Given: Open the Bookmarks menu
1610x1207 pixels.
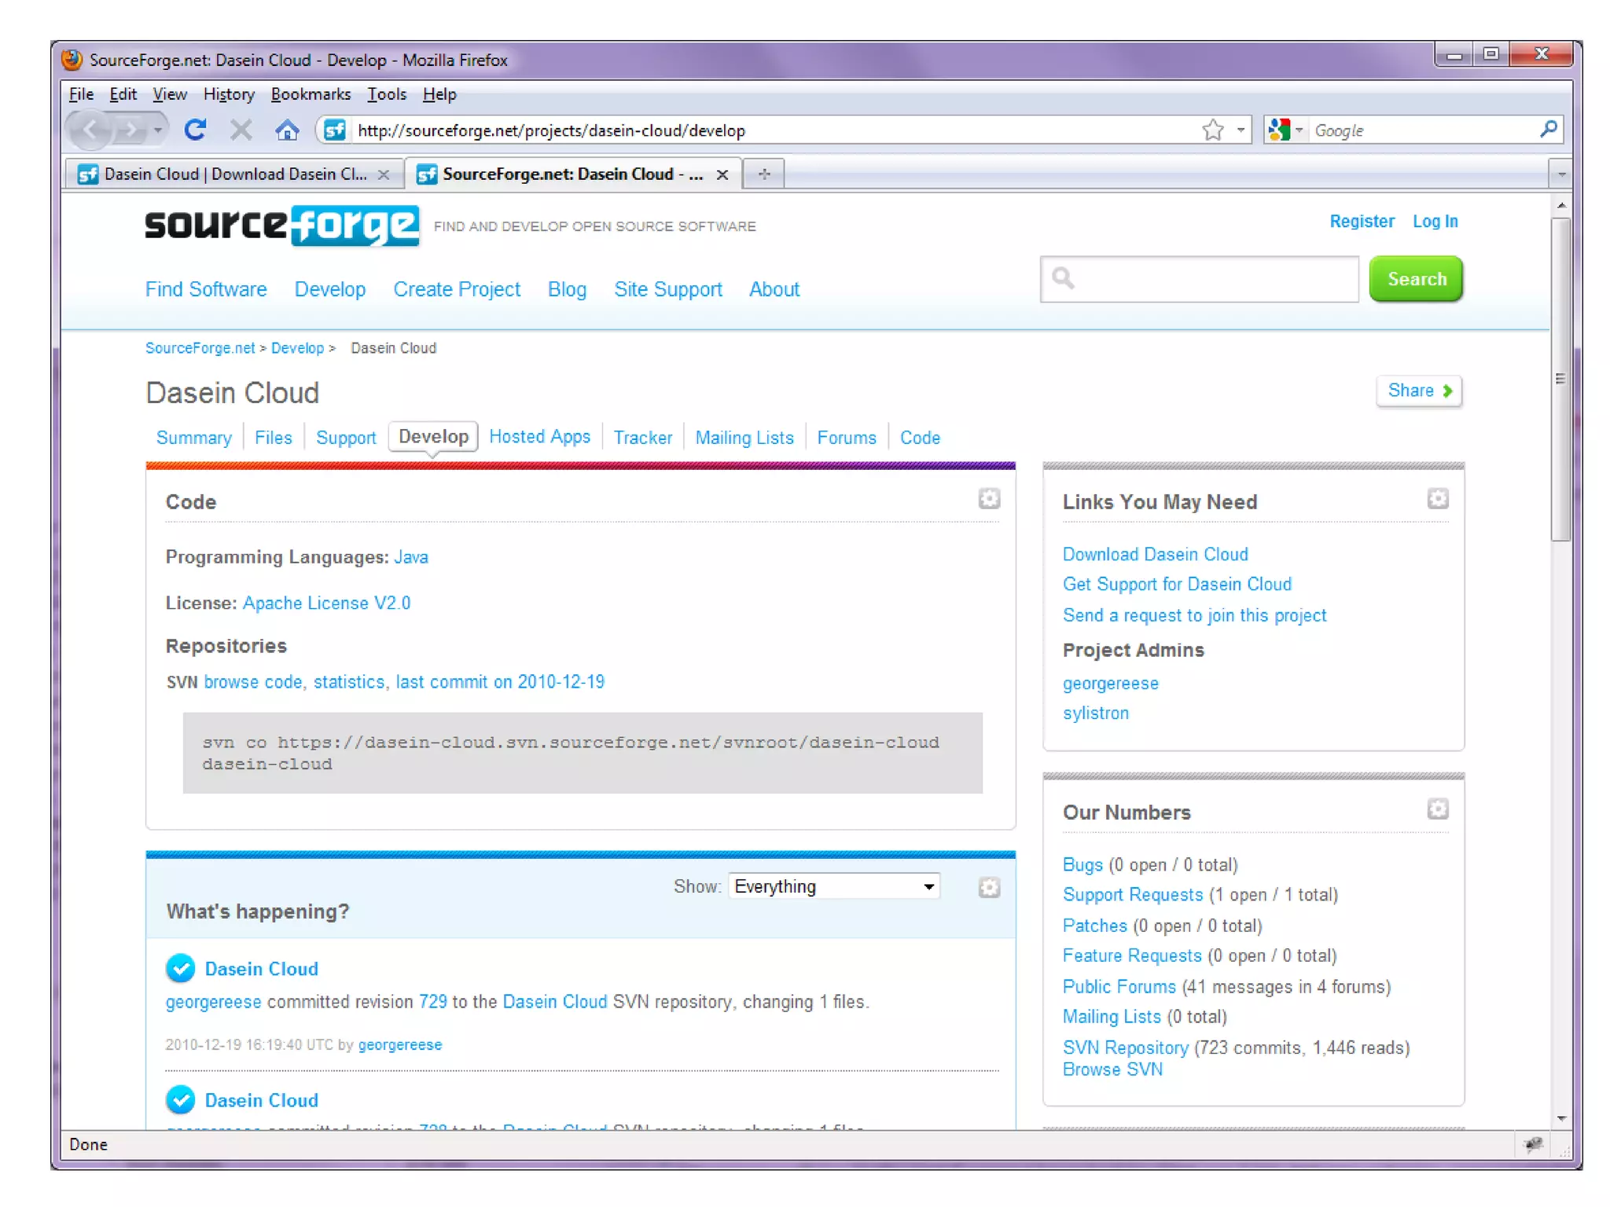Looking at the screenshot, I should click(311, 94).
